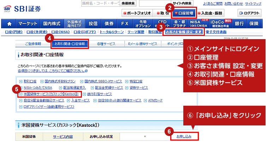
Task: Open the トータルリターン link
Action: pyautogui.click(x=112, y=32)
